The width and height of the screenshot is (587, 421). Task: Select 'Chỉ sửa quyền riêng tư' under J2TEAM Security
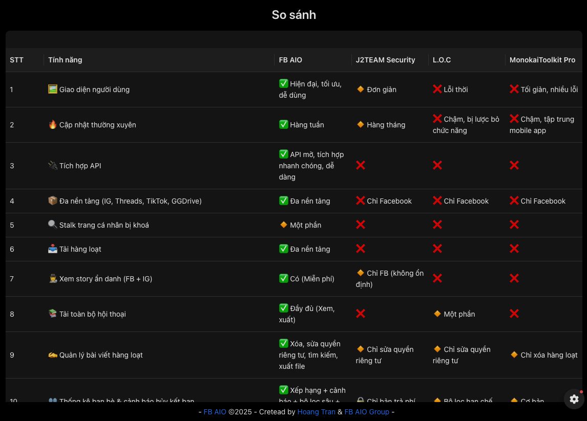click(385, 355)
